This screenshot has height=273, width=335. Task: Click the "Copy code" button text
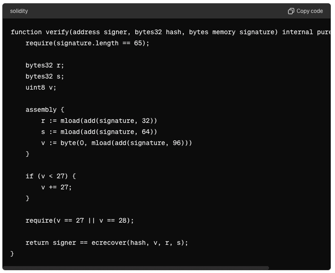coord(310,11)
